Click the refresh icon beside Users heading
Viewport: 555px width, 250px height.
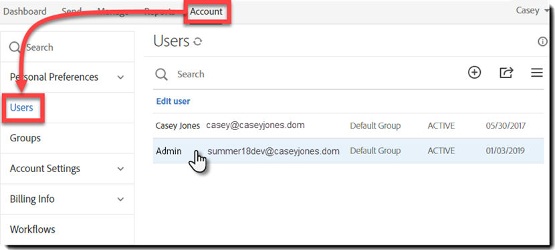(198, 41)
